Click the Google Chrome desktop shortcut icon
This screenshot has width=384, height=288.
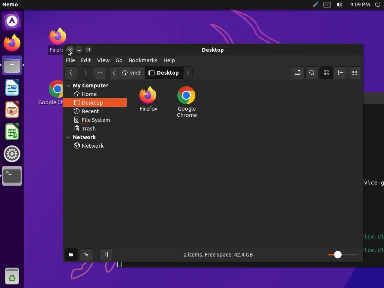(57, 88)
